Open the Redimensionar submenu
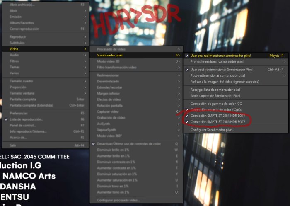 point(136,75)
